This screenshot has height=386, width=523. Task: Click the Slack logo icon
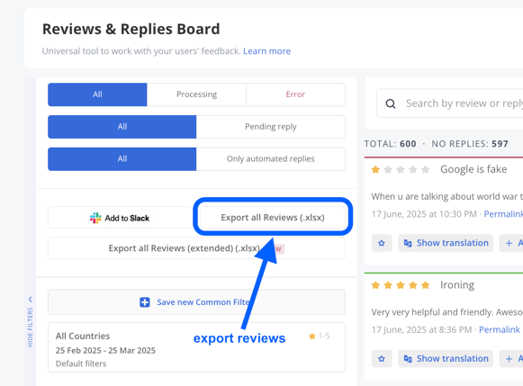[95, 218]
